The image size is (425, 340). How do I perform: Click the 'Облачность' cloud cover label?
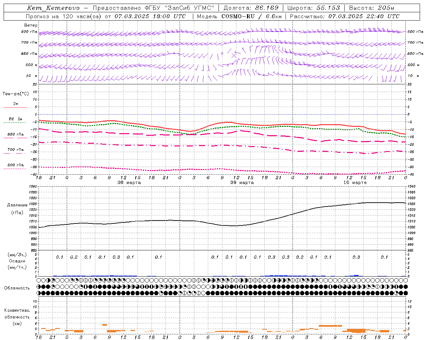click(17, 288)
